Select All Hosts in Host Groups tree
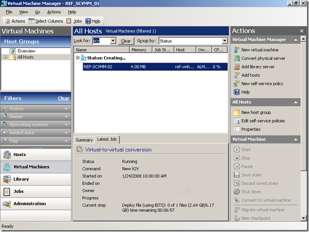This screenshot has width=309, height=232. click(25, 57)
